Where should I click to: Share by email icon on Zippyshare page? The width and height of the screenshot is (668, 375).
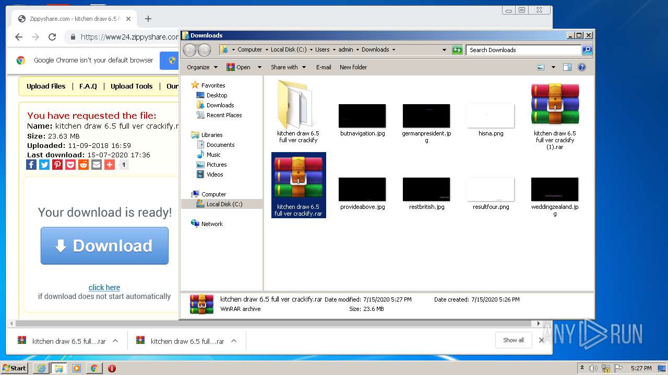coord(97,165)
